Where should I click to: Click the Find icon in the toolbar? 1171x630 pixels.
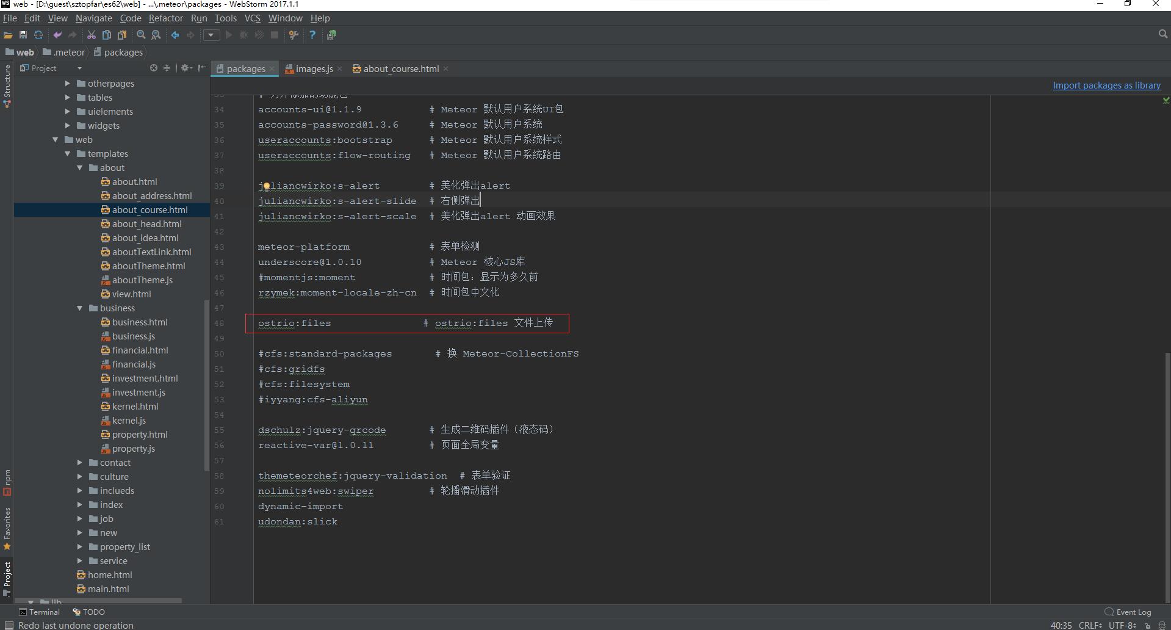140,35
